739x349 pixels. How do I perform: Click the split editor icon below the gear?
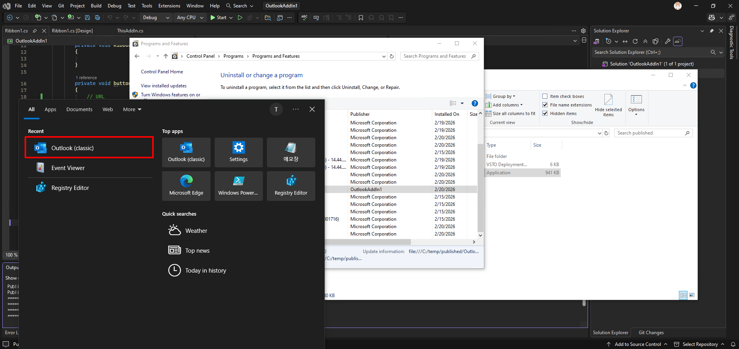tap(584, 40)
